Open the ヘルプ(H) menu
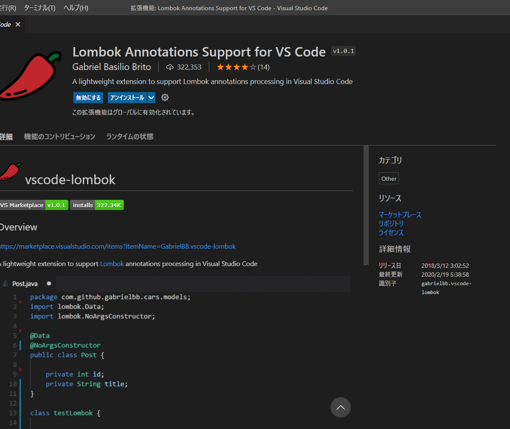Viewport: 510px width, 429px height. tap(76, 8)
